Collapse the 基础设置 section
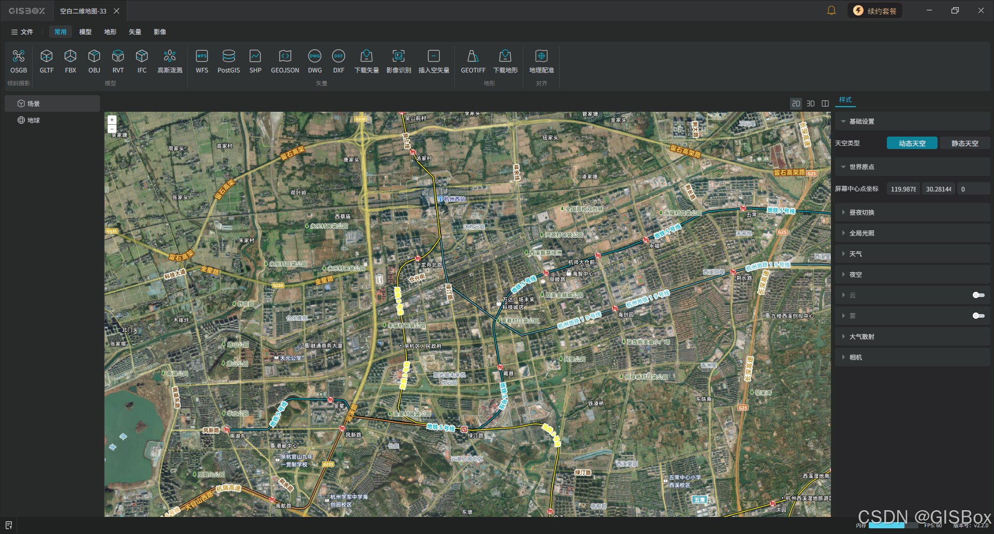This screenshot has width=994, height=534. coord(912,122)
